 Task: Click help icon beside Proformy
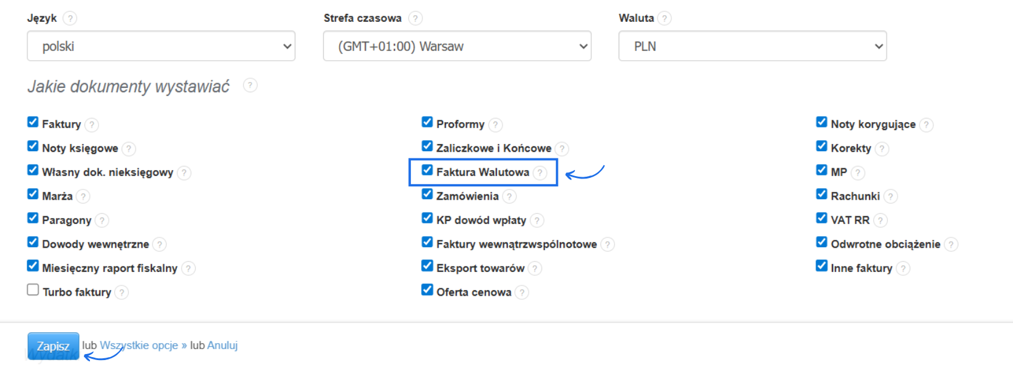pos(496,125)
